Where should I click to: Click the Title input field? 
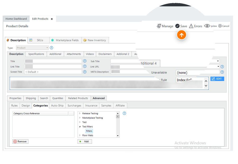pyautogui.click(x=53, y=61)
